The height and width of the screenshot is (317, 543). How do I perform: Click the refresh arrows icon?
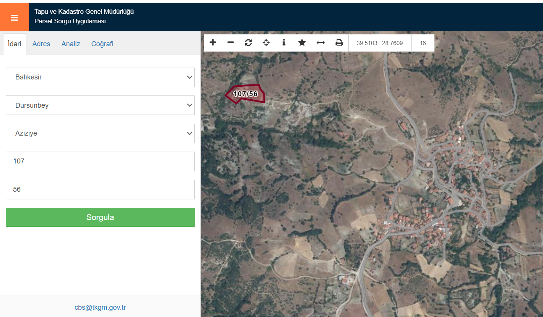(x=249, y=43)
